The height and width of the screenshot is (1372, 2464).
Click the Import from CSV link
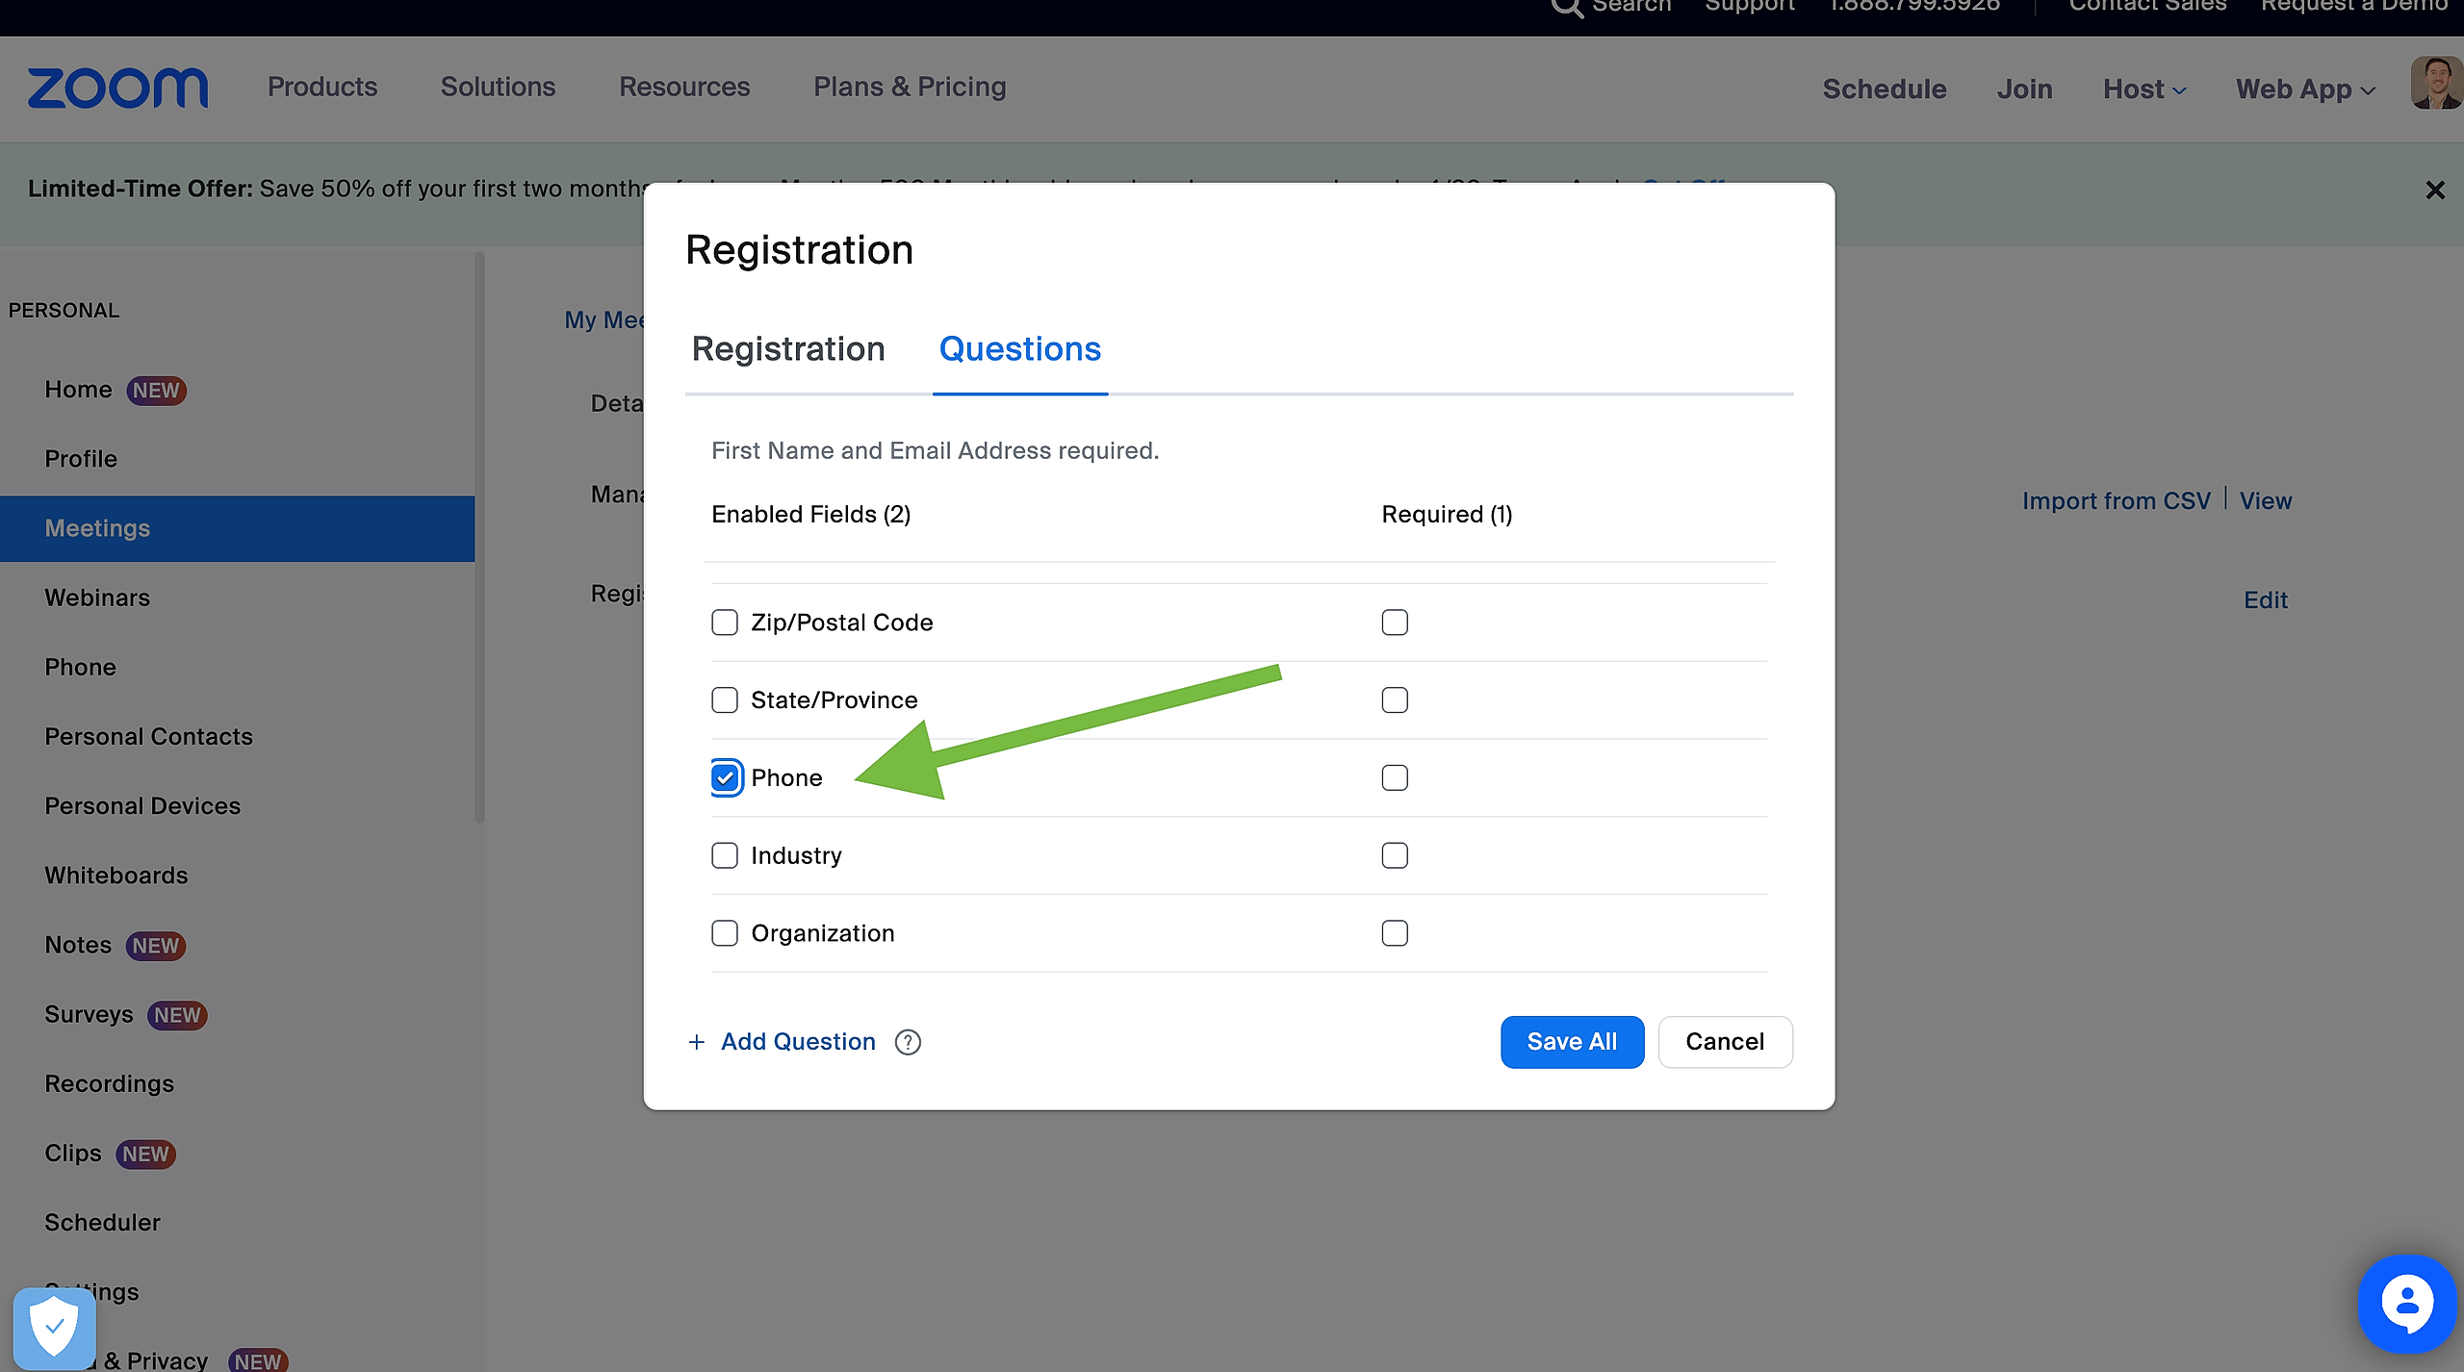2116,501
